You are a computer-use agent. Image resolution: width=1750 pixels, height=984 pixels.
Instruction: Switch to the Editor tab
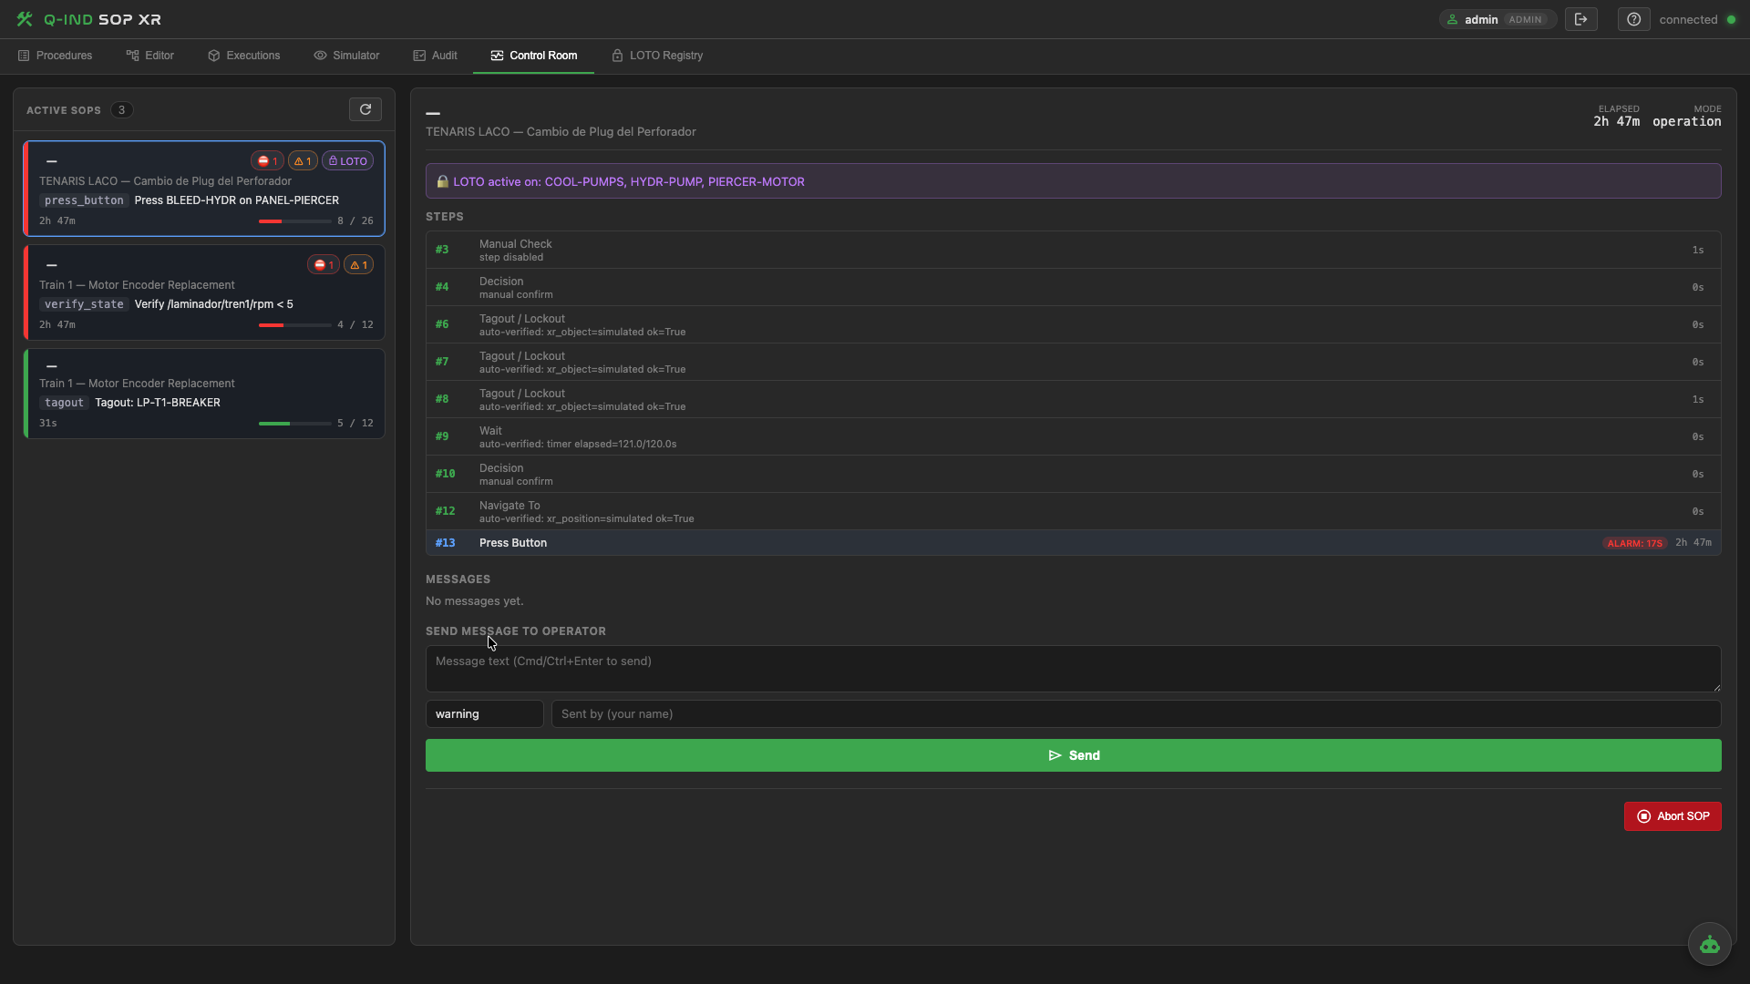pos(149,56)
